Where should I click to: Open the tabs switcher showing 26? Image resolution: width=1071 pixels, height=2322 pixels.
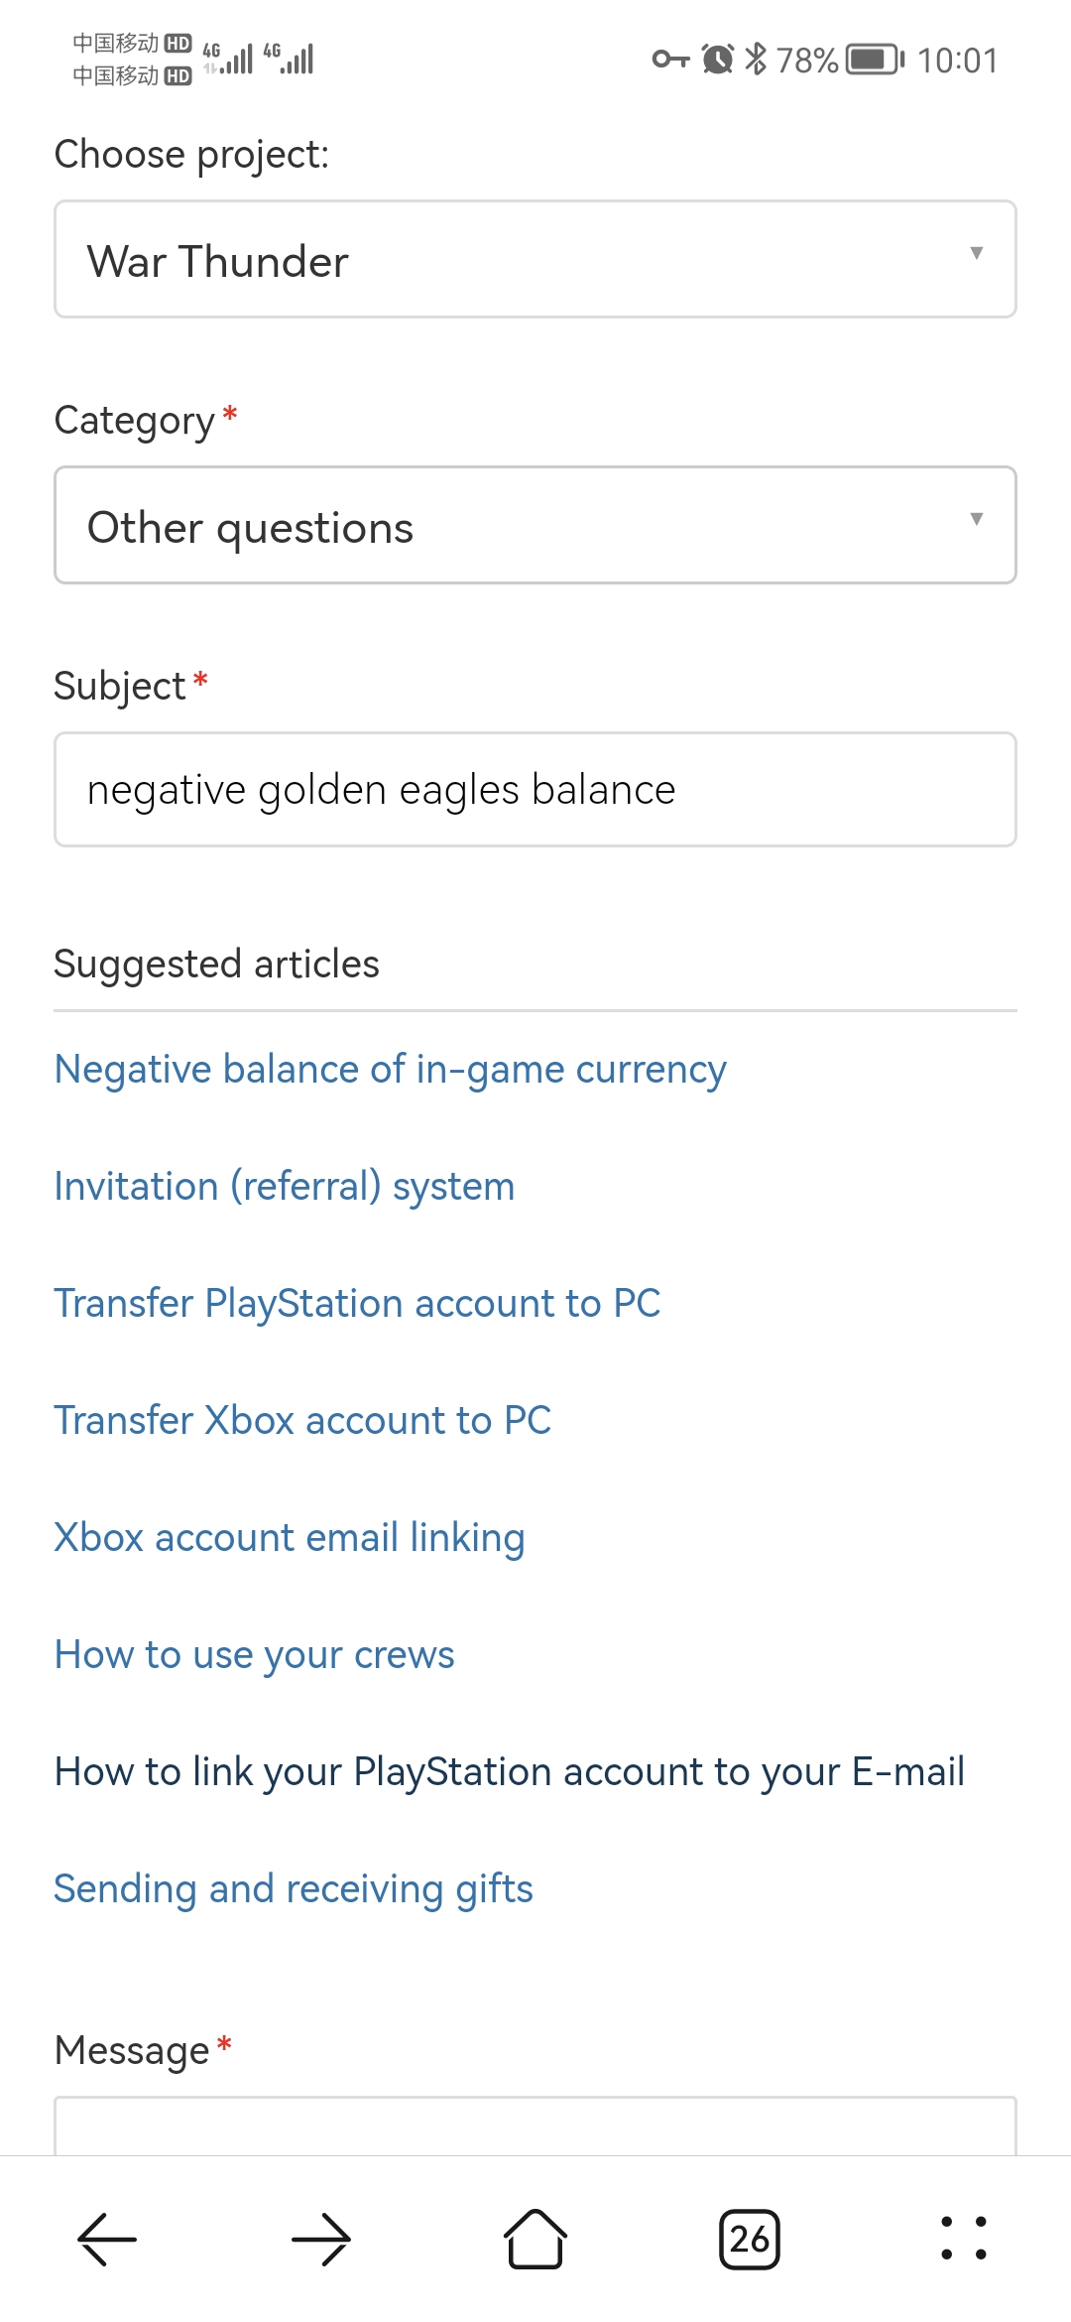coord(750,2240)
